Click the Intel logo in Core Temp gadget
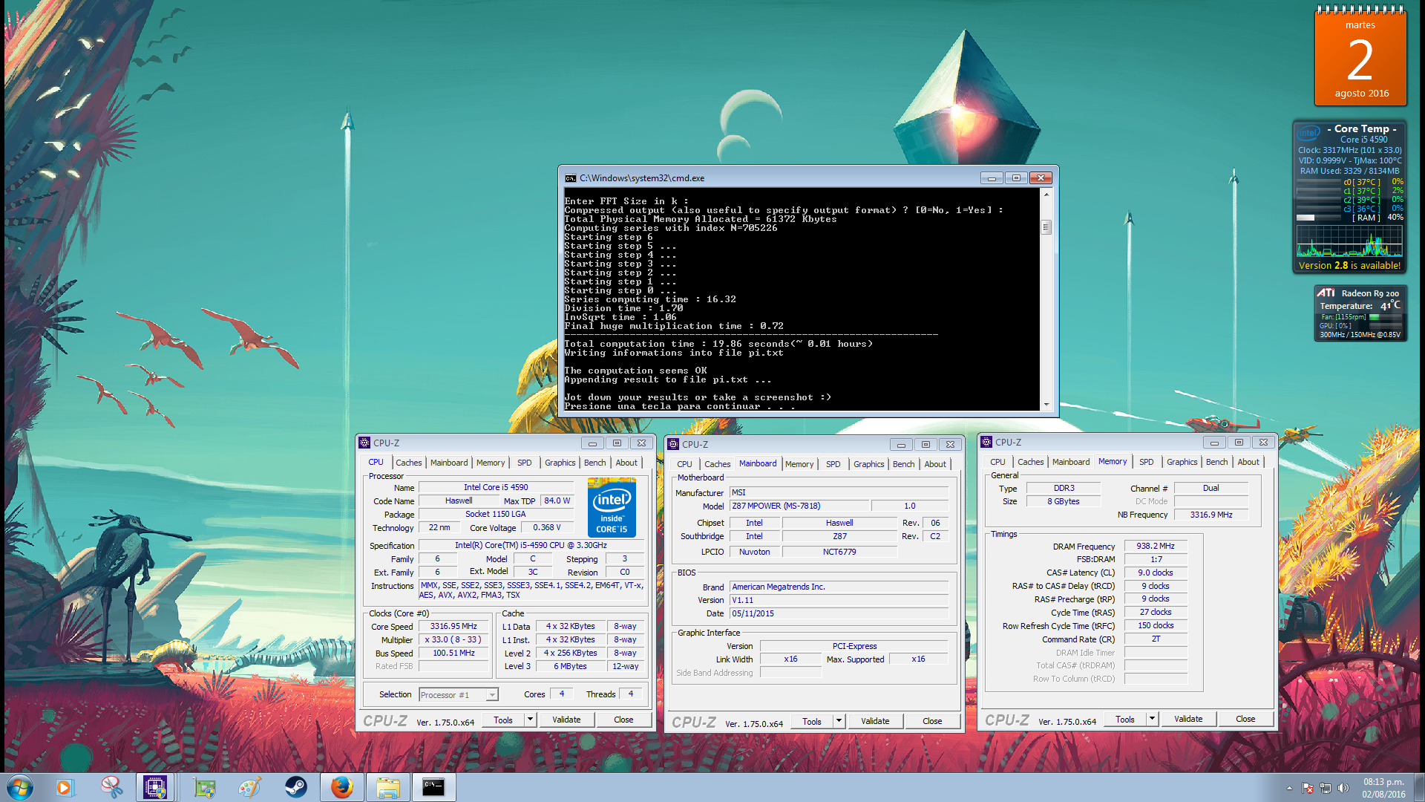Viewport: 1425px width, 802px height. pyautogui.click(x=1308, y=133)
